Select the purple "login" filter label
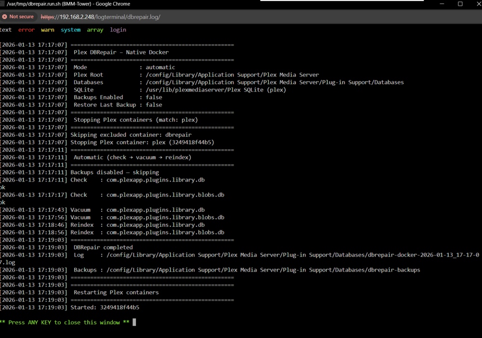Viewport: 482px width, 338px height. pos(118,30)
